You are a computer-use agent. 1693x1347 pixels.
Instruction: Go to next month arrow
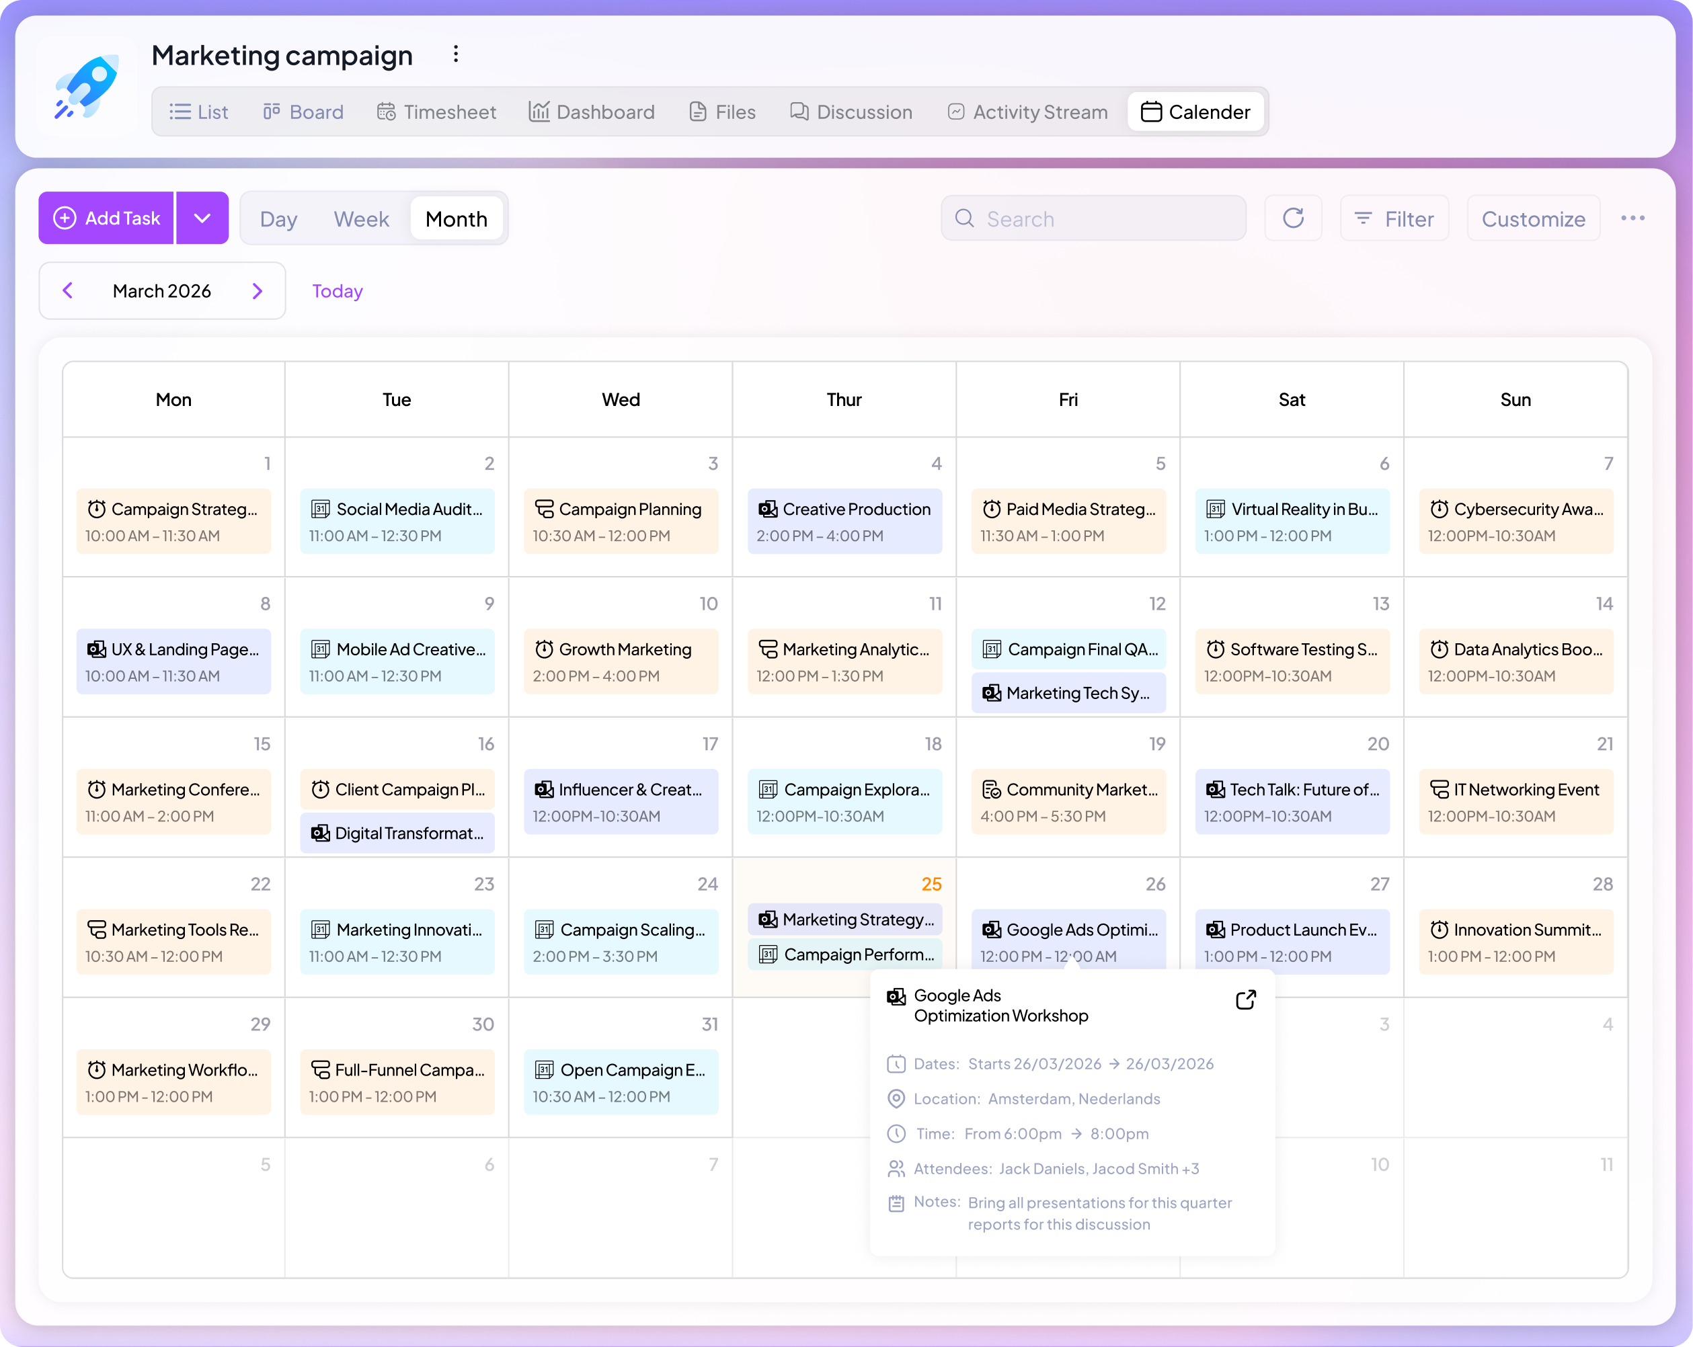click(x=257, y=290)
